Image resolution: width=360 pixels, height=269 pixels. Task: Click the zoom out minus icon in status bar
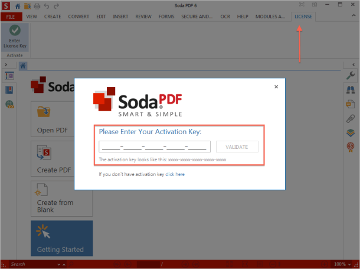(x=273, y=264)
